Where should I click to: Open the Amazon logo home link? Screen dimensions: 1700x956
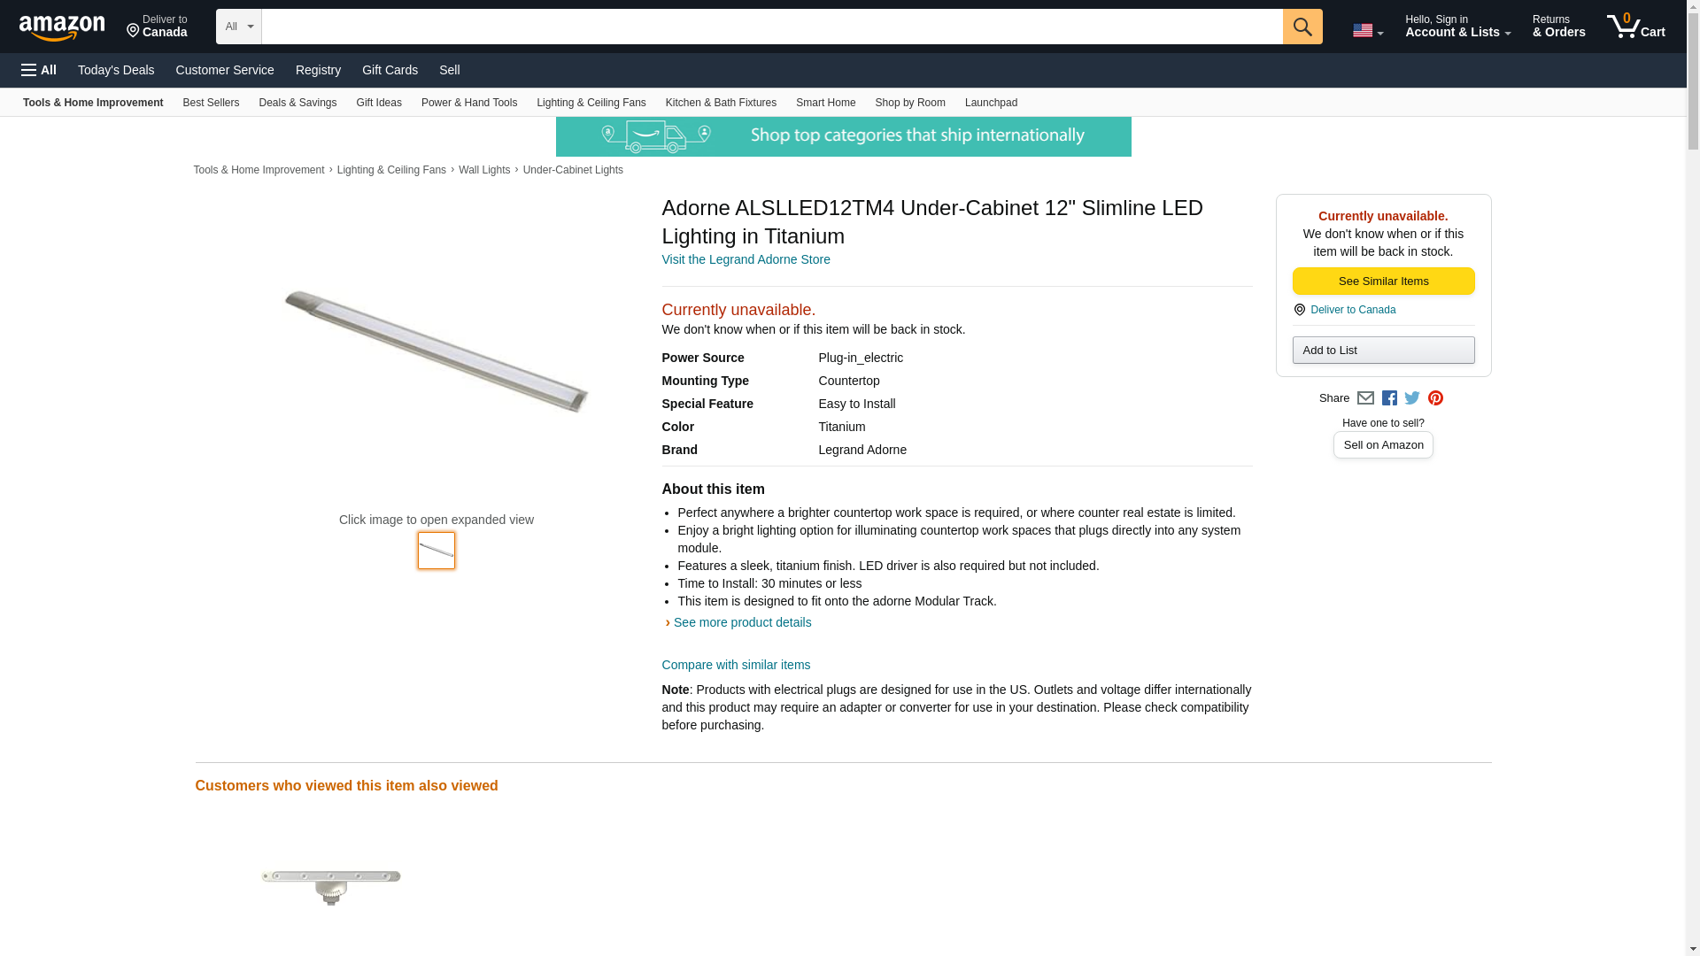tap(62, 27)
